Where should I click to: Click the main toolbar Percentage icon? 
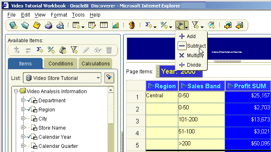[x=164, y=25]
